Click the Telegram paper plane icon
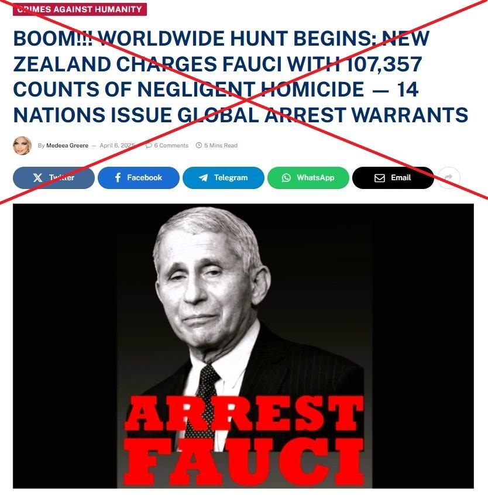The height and width of the screenshot is (495, 488). (203, 178)
